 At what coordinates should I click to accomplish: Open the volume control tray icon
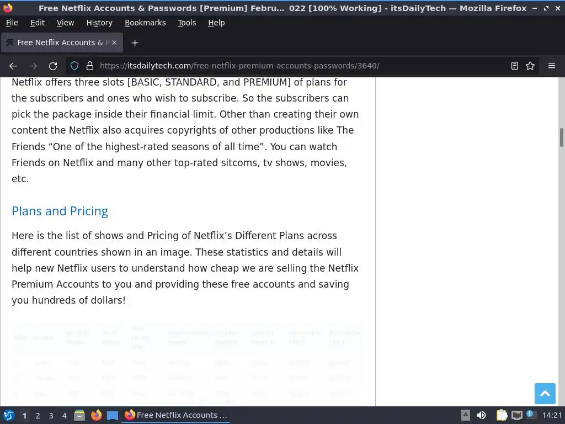coord(481,415)
